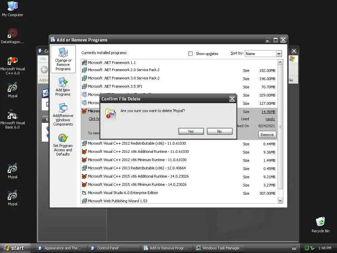Image resolution: width=337 pixels, height=253 pixels.
Task: Select Visual C++ 2013 Redistributable entry text
Action: 137,168
